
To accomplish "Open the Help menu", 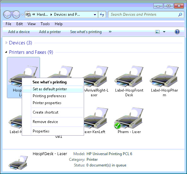I will click(x=59, y=24).
